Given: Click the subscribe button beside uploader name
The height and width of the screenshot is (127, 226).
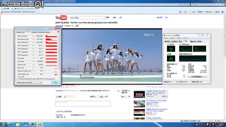Looking at the screenshot, I should [77, 26].
